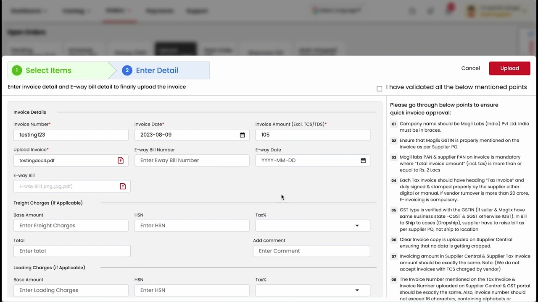538x302 pixels.
Task: Open the Invoice Date calendar picker icon
Action: click(242, 135)
